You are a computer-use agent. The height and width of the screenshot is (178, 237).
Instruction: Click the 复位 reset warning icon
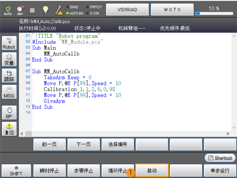click(x=9, y=128)
